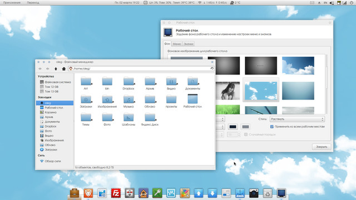Pick the dark blue color swatch
The width and height of the screenshot is (356, 200).
coord(233,127)
